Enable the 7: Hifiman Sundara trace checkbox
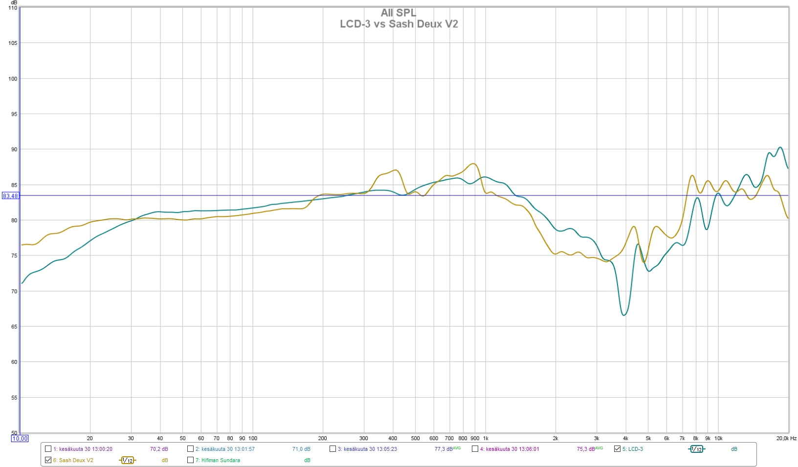The height and width of the screenshot is (467, 798). [x=190, y=460]
